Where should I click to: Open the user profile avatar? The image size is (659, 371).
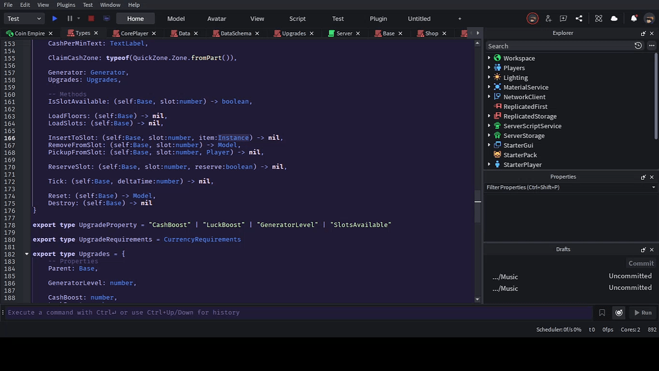[649, 19]
